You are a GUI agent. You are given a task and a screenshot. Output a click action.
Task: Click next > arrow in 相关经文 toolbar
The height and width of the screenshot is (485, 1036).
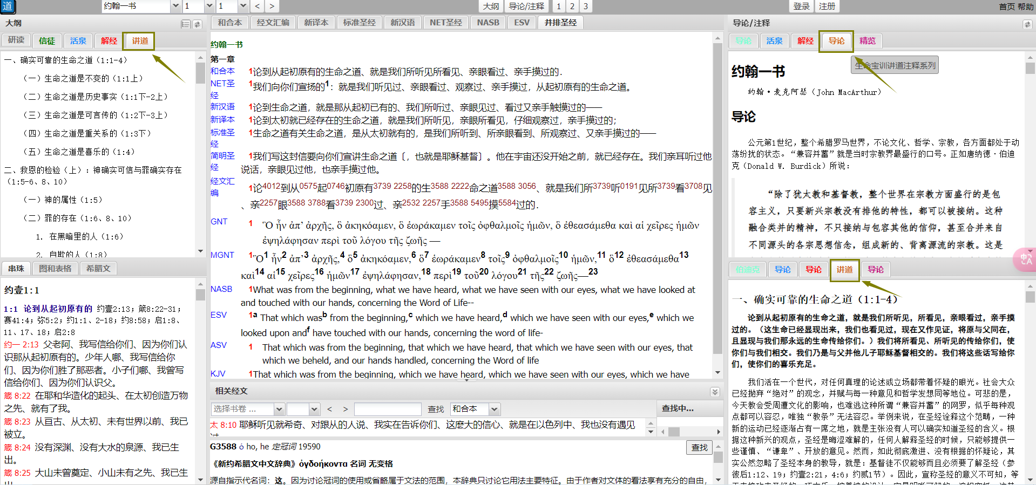coord(346,409)
